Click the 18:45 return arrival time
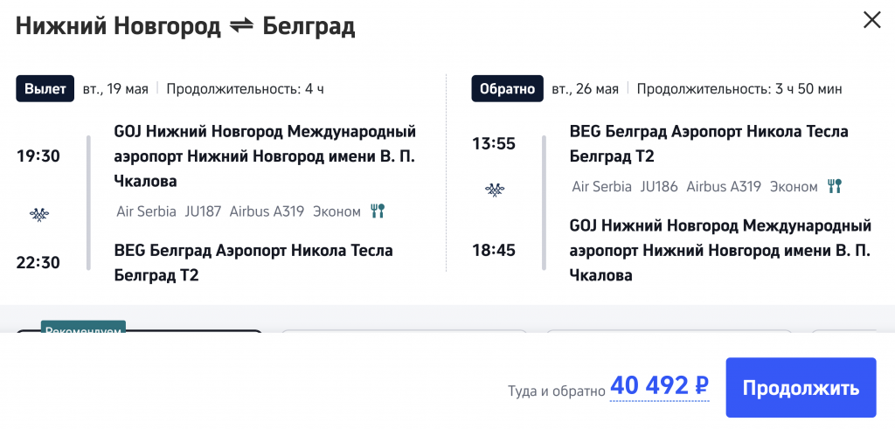Viewport: 895px width, 429px height. coord(494,250)
